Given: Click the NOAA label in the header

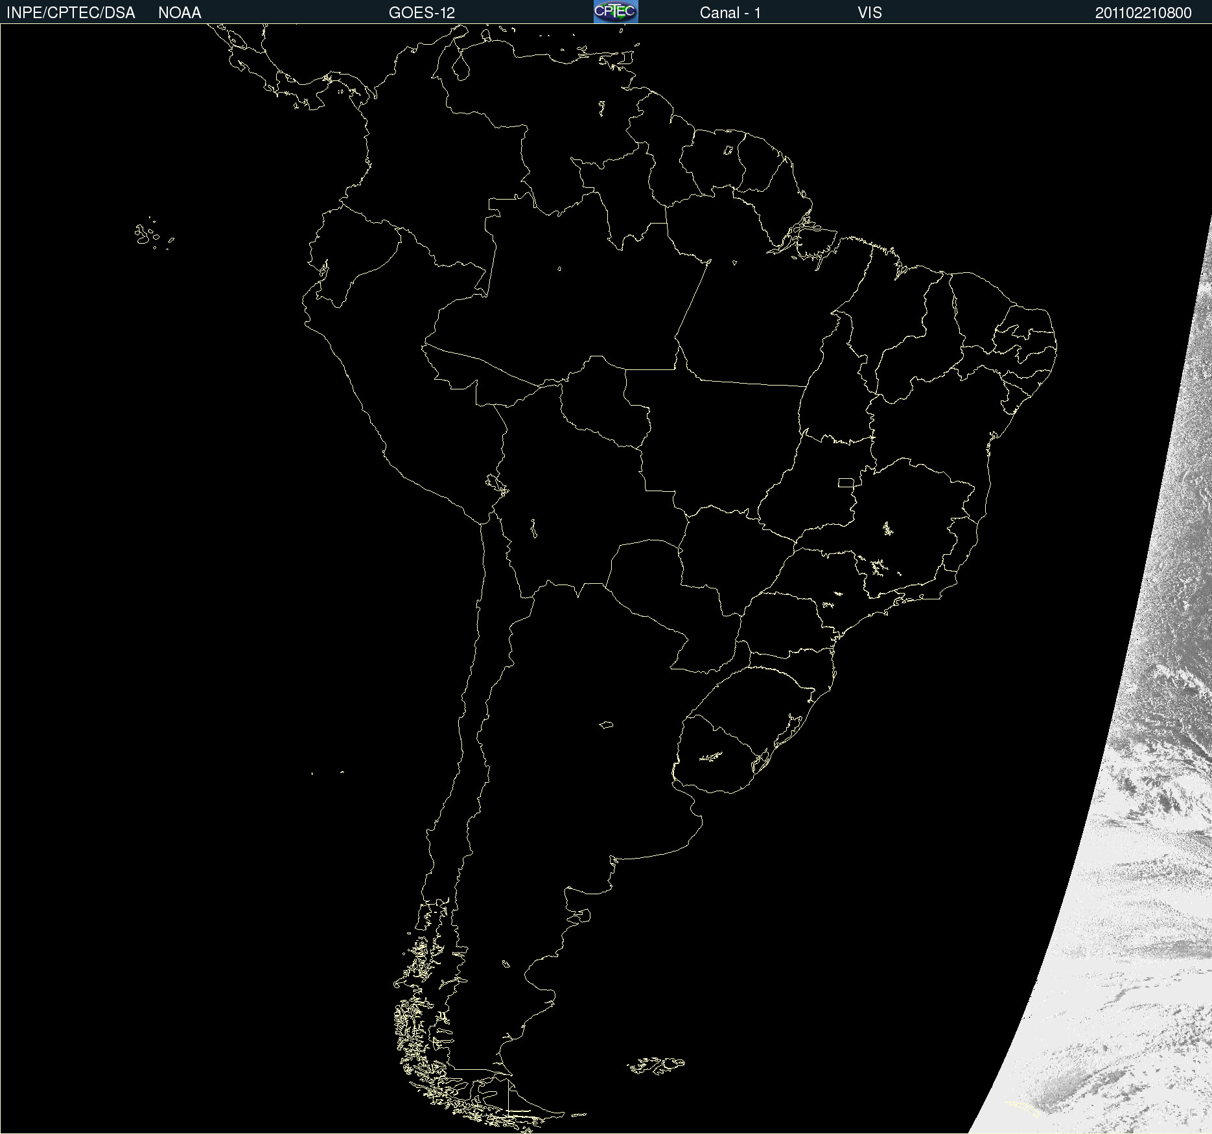Looking at the screenshot, I should [180, 13].
